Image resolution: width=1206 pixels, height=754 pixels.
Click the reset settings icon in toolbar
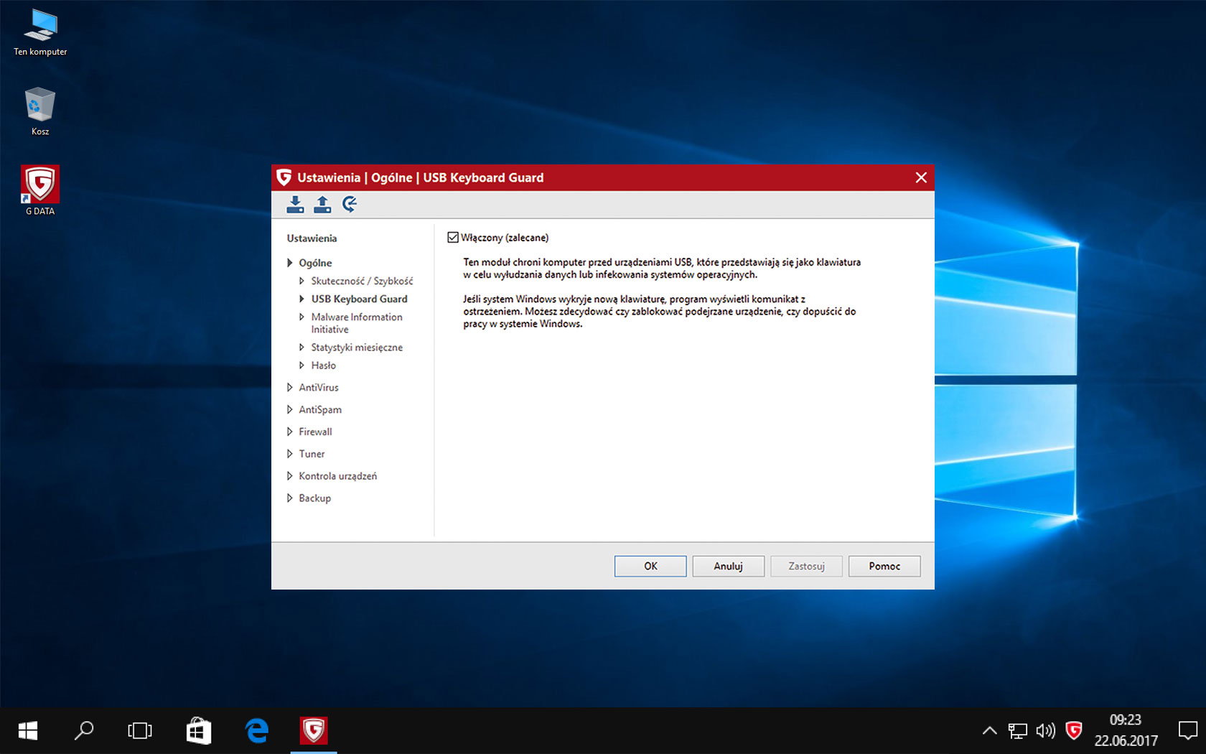pyautogui.click(x=350, y=205)
